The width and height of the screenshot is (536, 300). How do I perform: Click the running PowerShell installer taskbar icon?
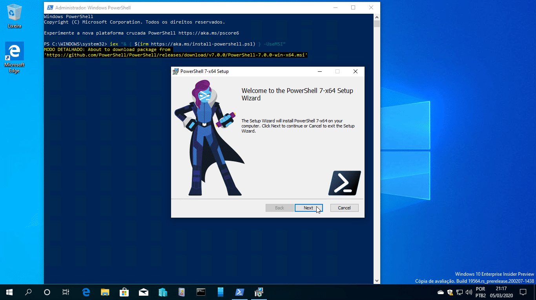pyautogui.click(x=259, y=292)
